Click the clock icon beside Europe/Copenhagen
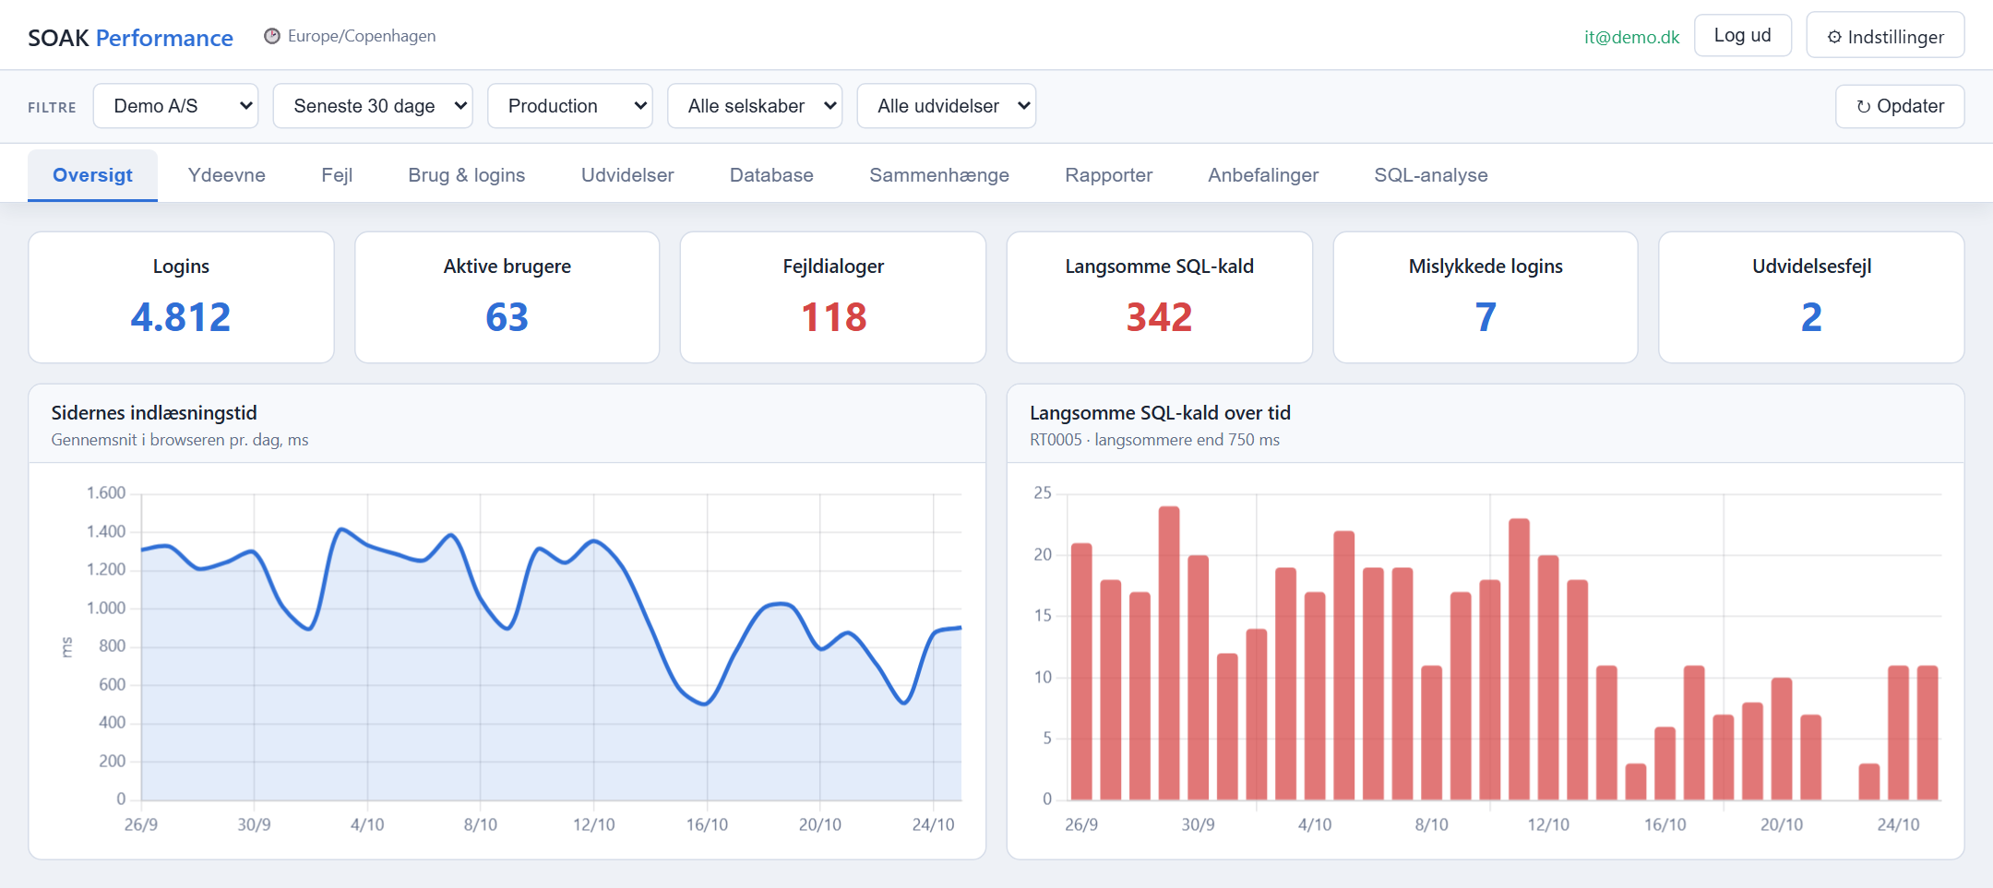The width and height of the screenshot is (1993, 888). [x=272, y=36]
